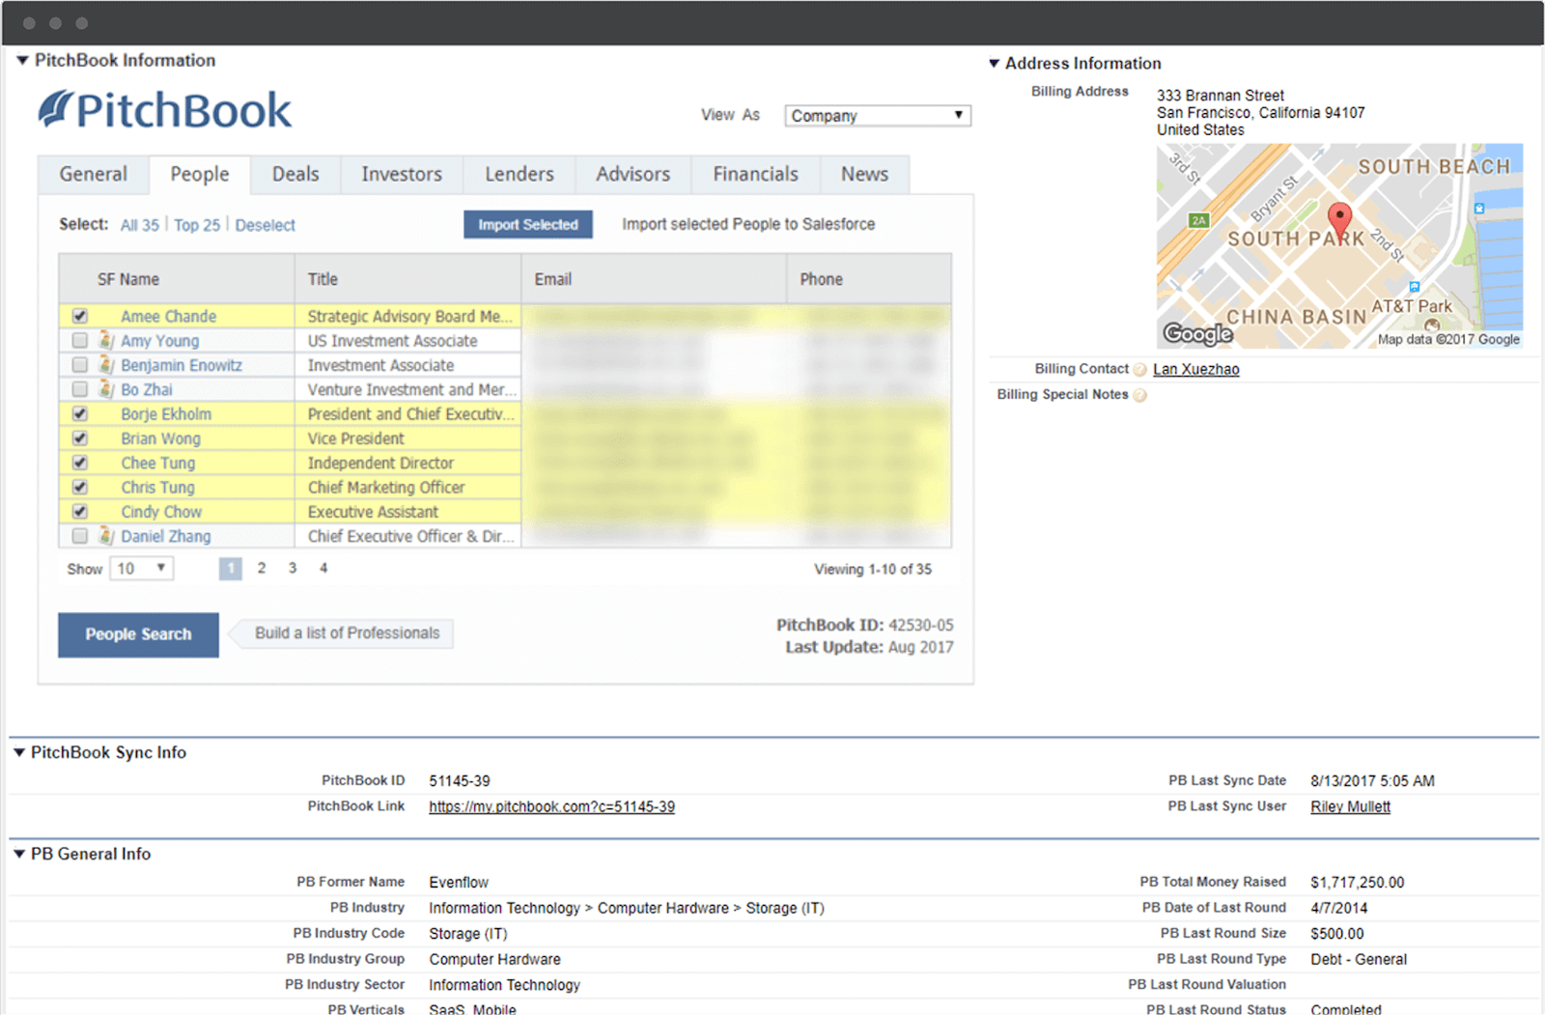Click the contact icon beside Daniel Zhang
This screenshot has height=1015, width=1545.
(x=106, y=535)
